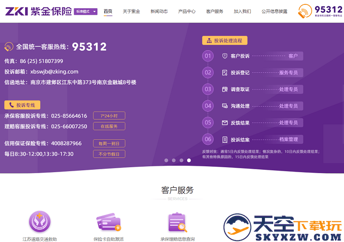The width and height of the screenshot is (344, 242).
Task: Click the 投诉处理流程 button
Action: tap(225, 40)
